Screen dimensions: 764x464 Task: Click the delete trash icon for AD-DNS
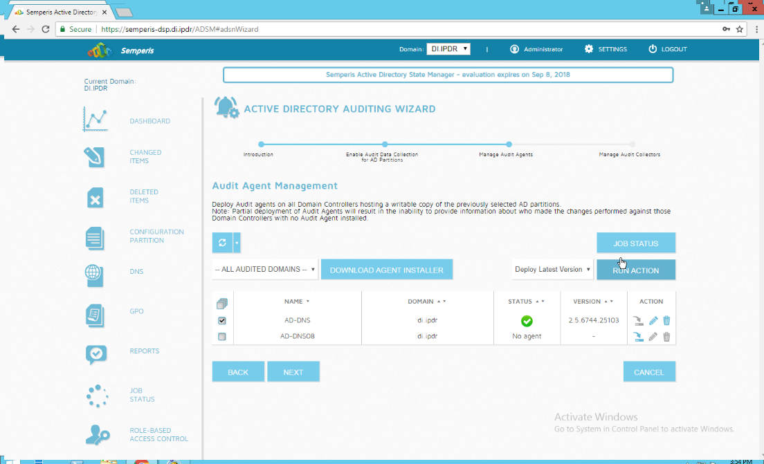(x=666, y=321)
